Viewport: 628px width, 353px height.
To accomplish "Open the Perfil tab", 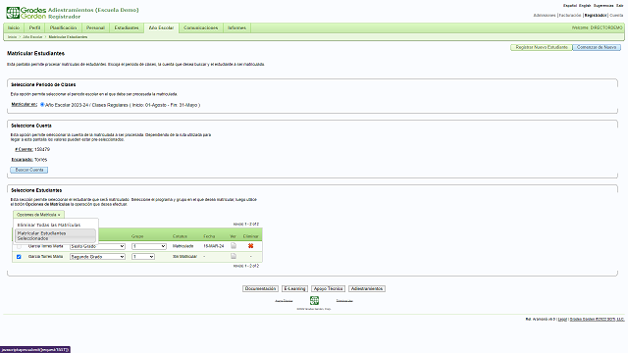I will 35,27.
